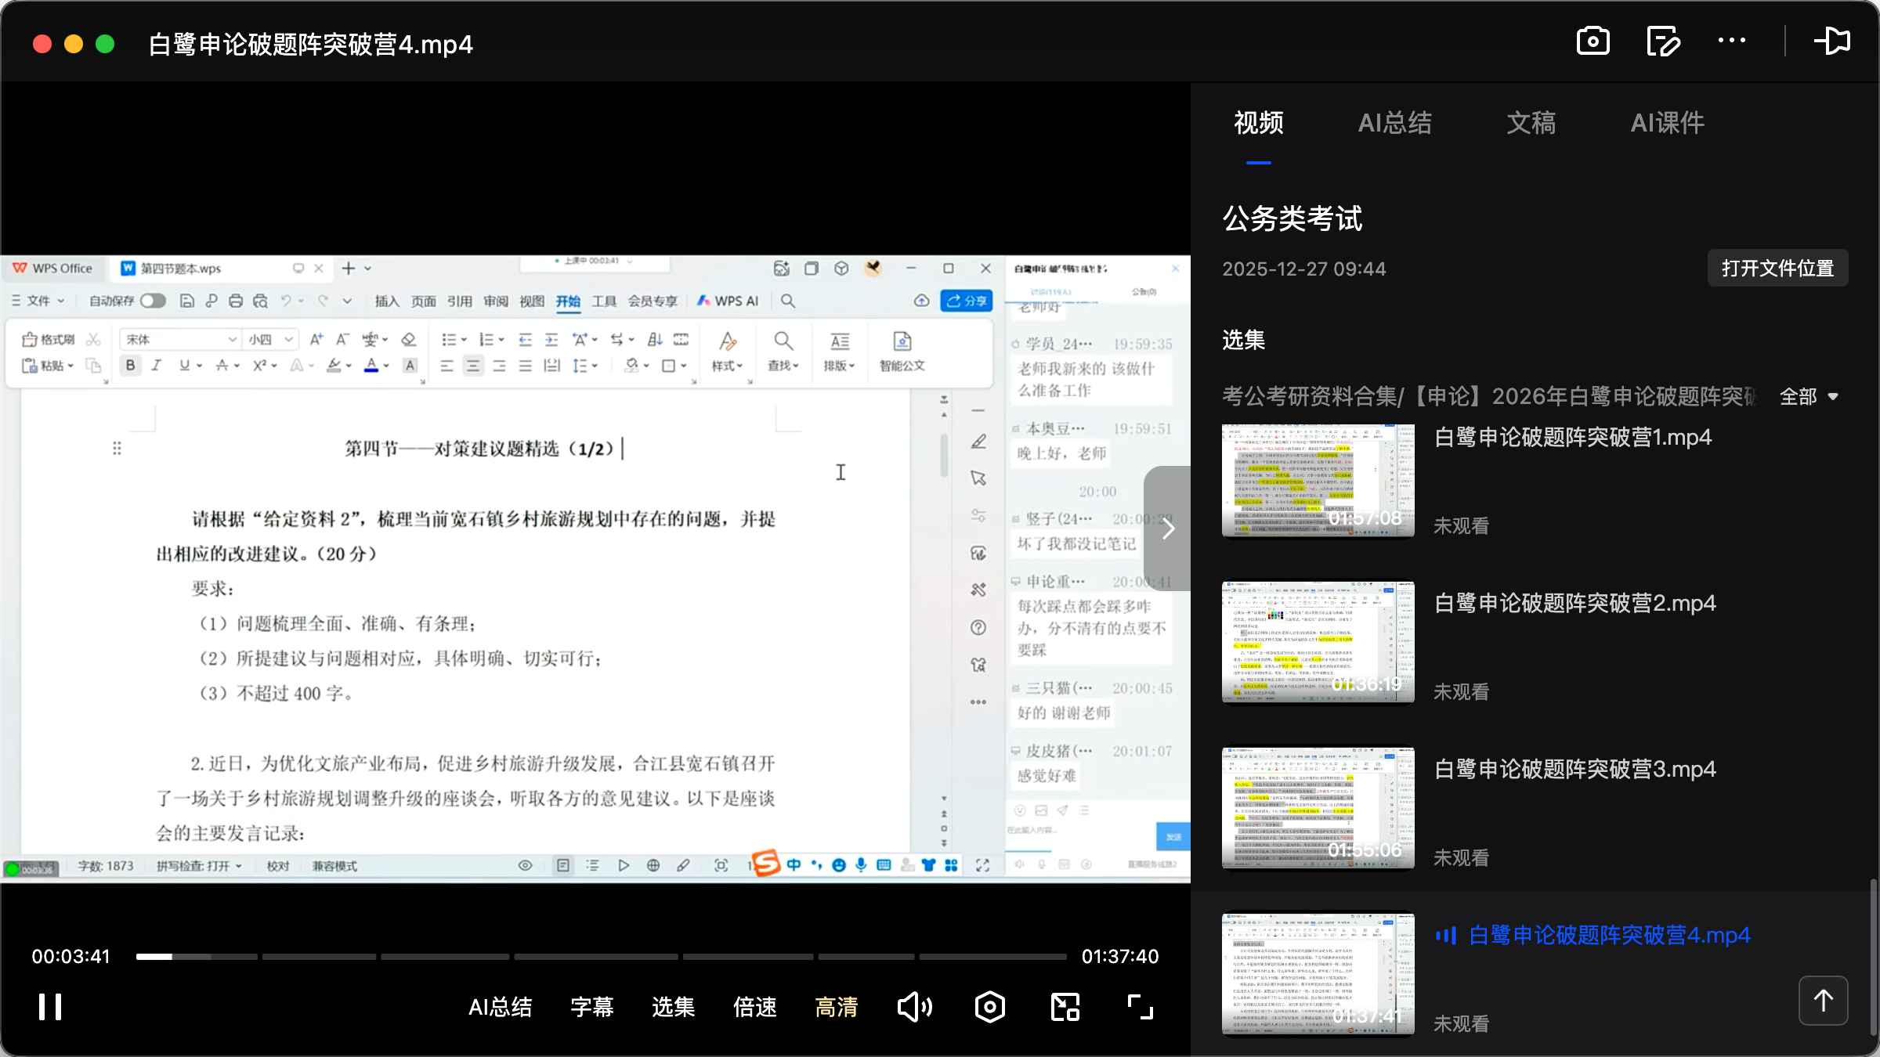Take a screenshot with the camera icon

tap(1593, 41)
